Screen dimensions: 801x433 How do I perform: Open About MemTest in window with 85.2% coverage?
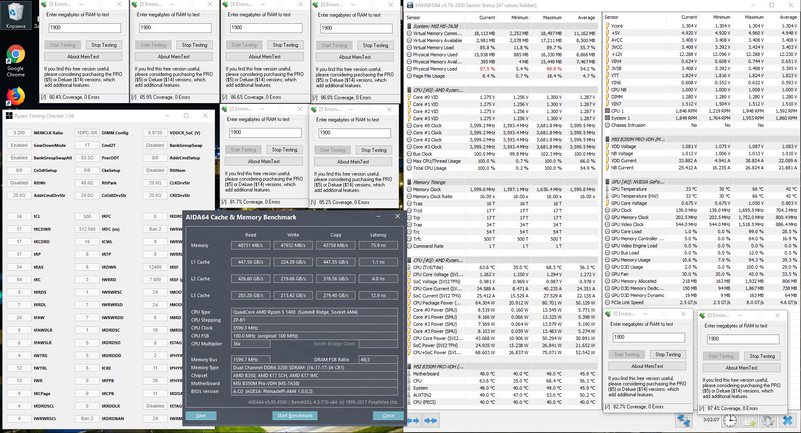coord(353,162)
